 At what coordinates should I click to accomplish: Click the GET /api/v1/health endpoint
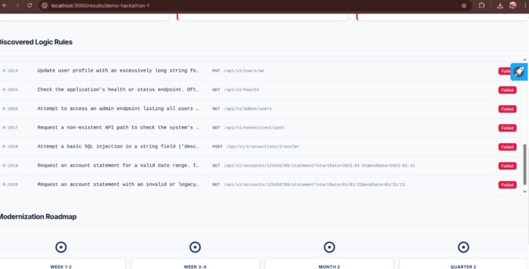pos(236,90)
